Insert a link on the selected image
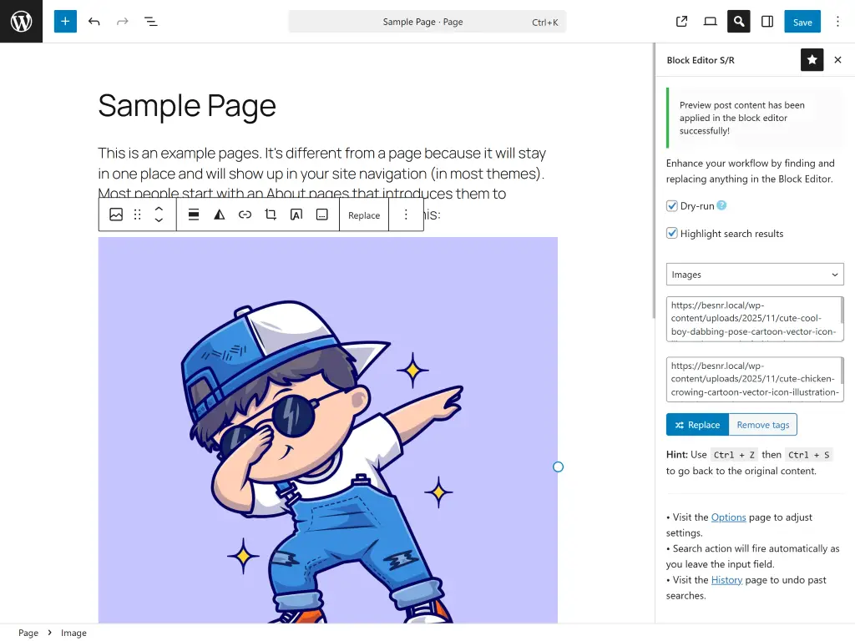The width and height of the screenshot is (855, 641). pos(245,215)
